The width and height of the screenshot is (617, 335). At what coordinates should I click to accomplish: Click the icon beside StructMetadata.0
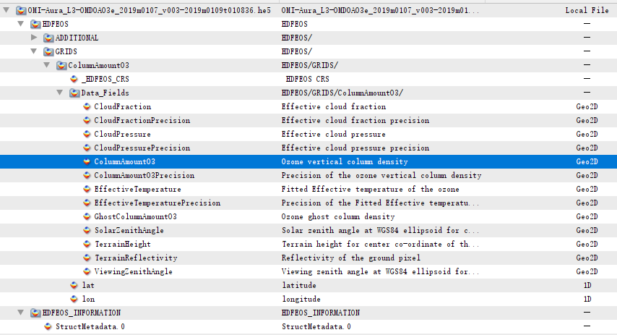pyautogui.click(x=48, y=327)
